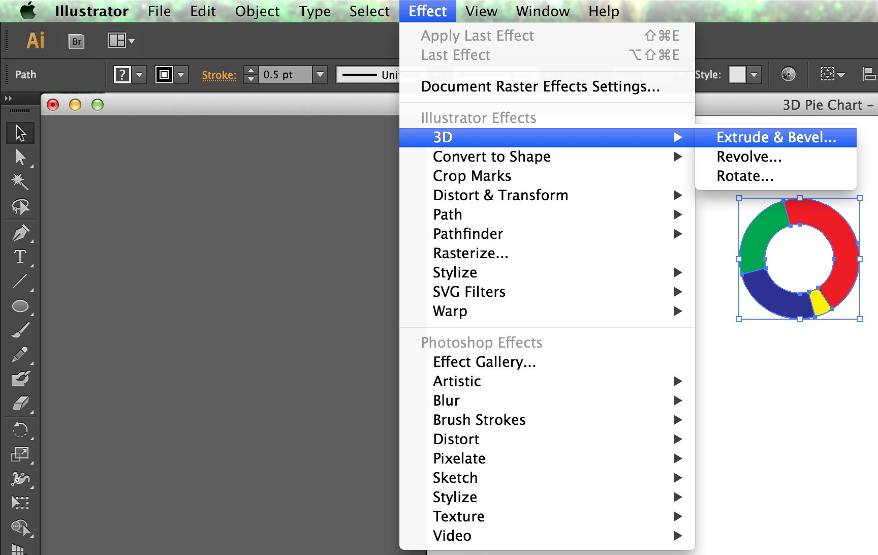Image resolution: width=878 pixels, height=555 pixels.
Task: Click the Style swatch box
Action: (x=737, y=75)
